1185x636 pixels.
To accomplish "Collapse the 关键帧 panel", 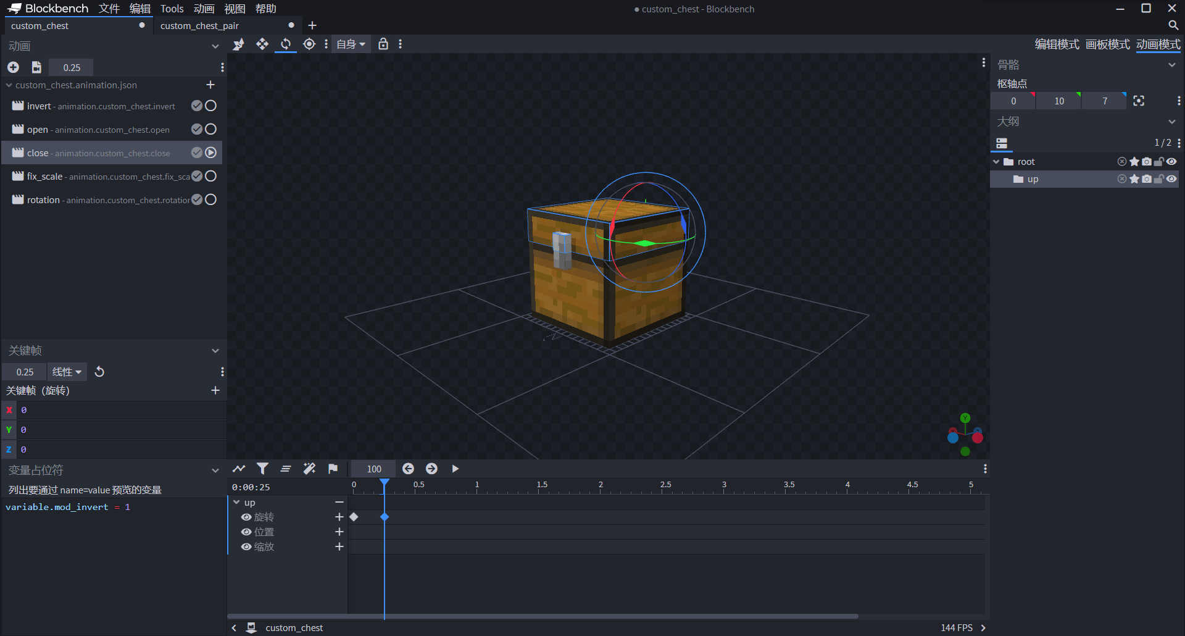I will 215,351.
